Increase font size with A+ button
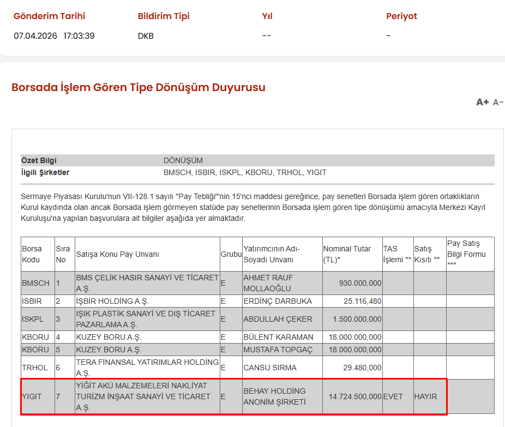 [482, 102]
